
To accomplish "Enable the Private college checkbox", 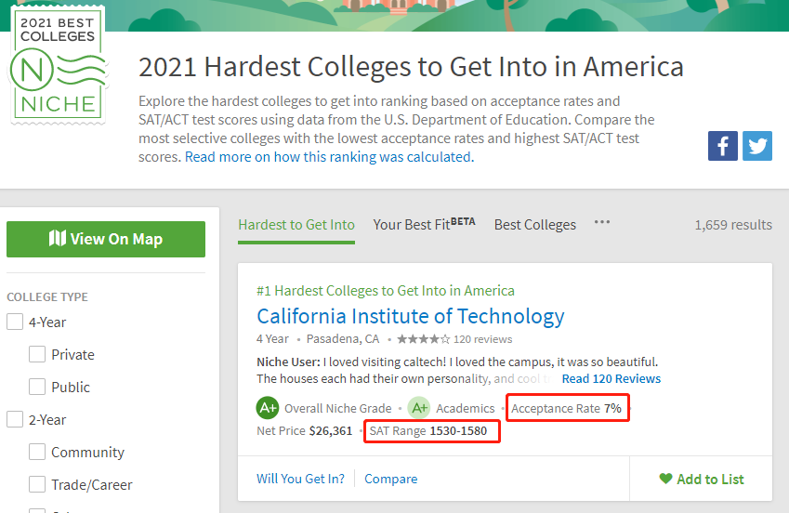I will 37,355.
